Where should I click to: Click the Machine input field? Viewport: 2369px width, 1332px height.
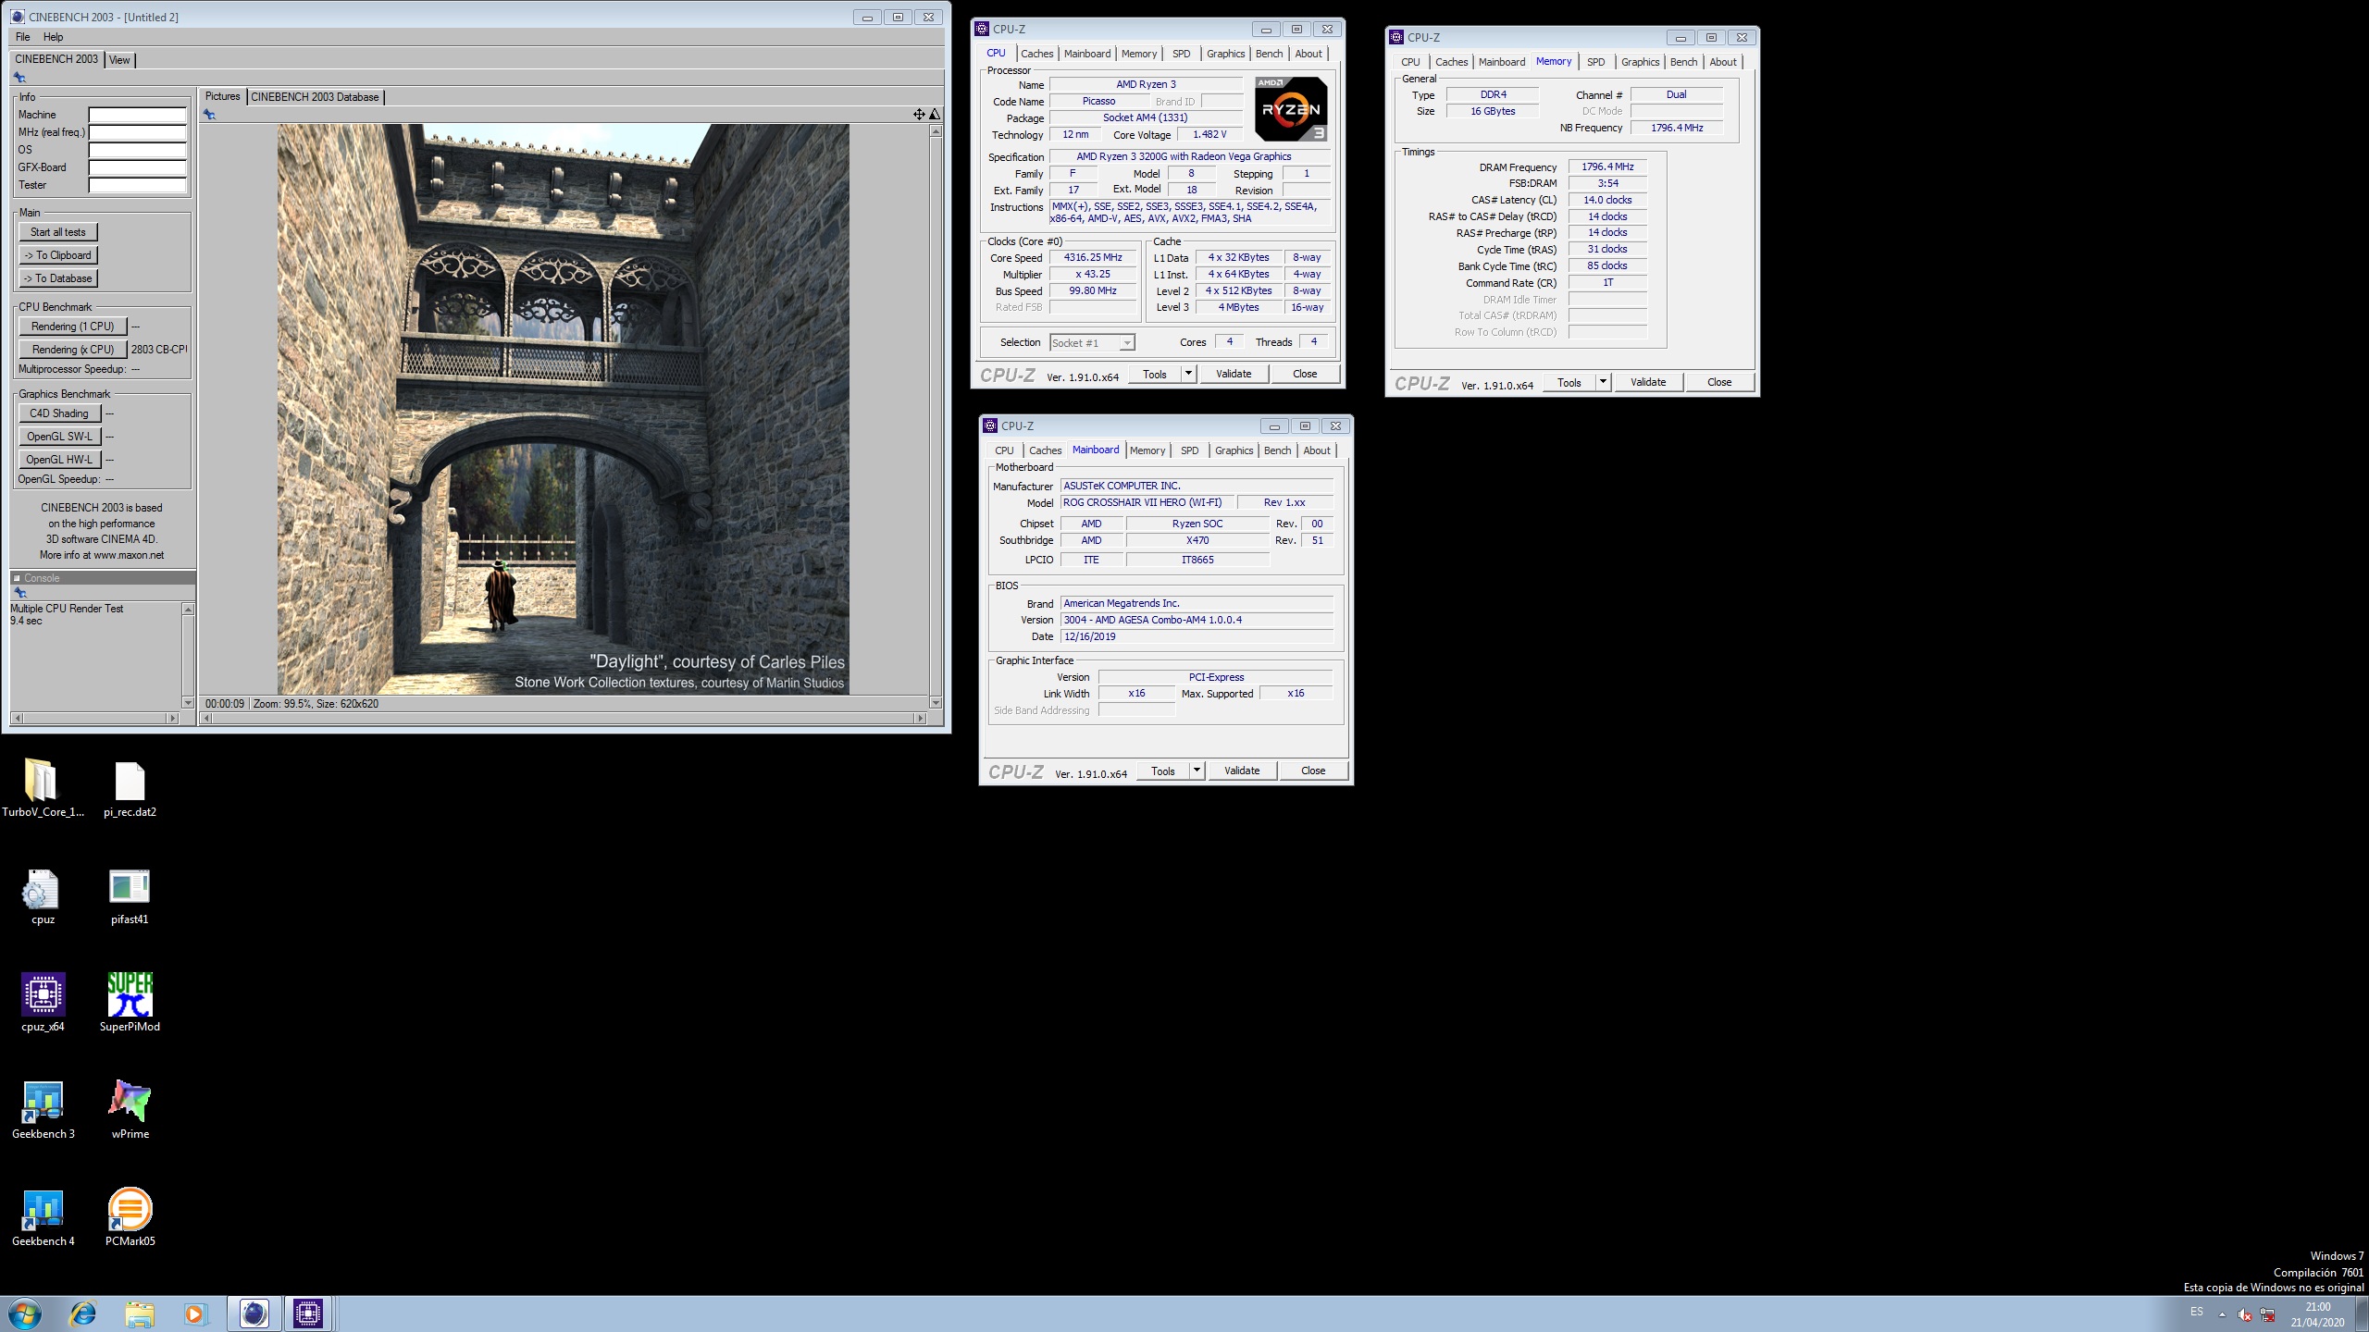point(138,115)
